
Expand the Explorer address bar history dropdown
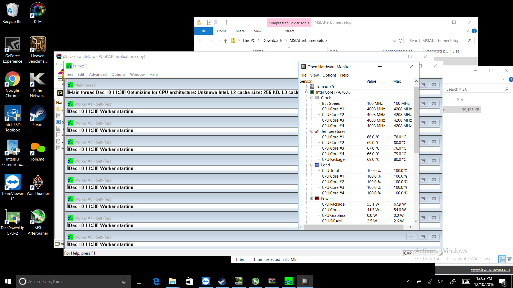pyautogui.click(x=394, y=41)
